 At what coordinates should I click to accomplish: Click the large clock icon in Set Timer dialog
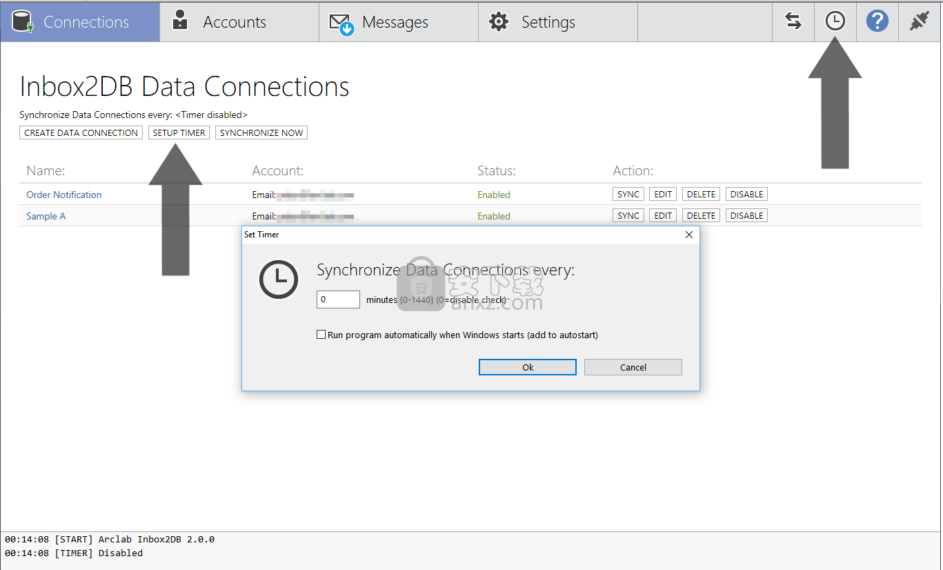click(x=279, y=279)
